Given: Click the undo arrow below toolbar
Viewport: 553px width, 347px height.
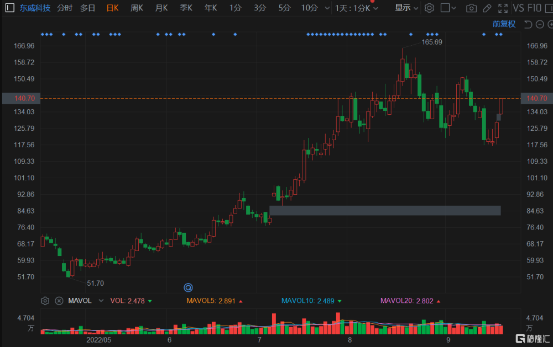Looking at the screenshot, I should click(x=528, y=24).
